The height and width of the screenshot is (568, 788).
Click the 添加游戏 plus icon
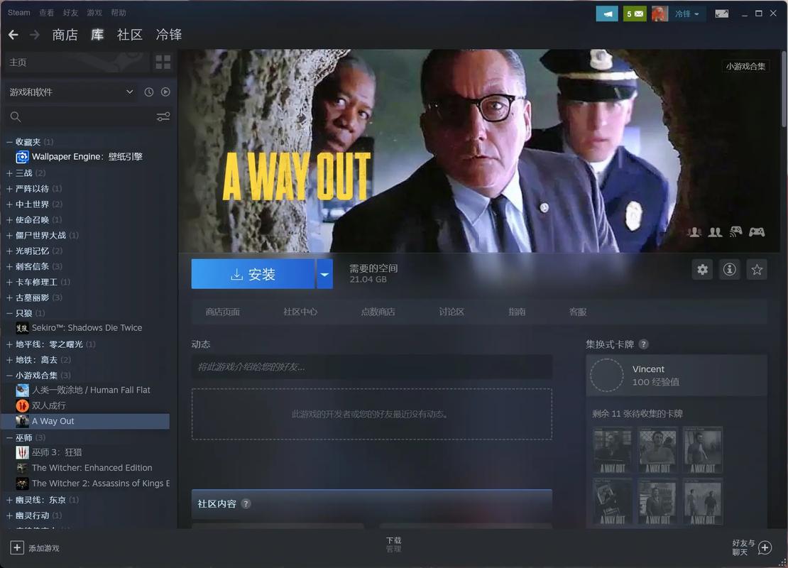[16, 547]
